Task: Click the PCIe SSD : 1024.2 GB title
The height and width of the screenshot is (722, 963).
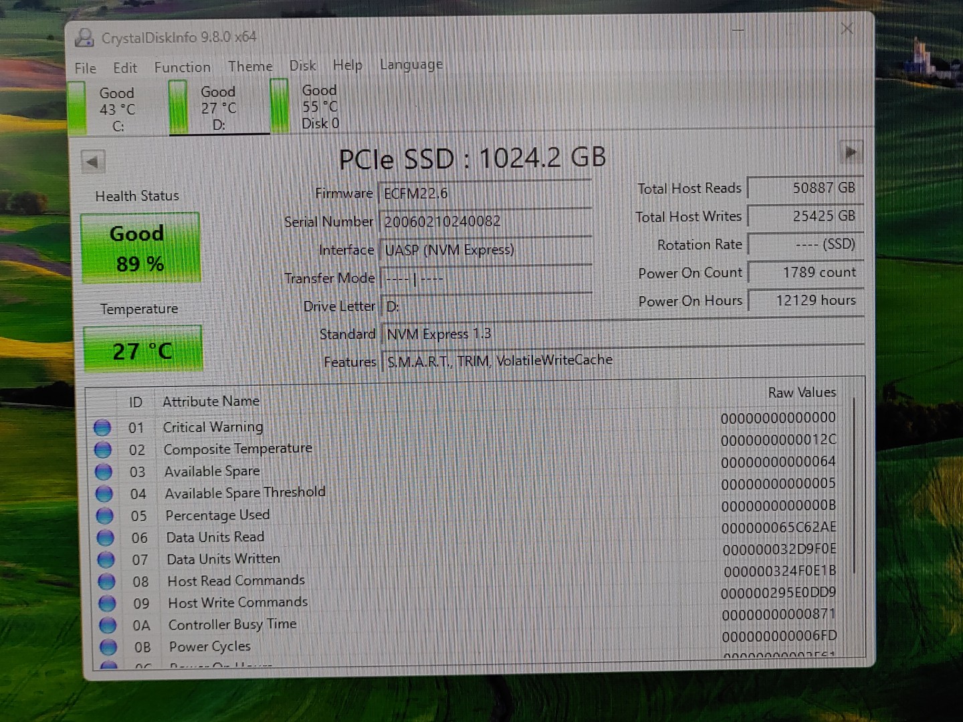Action: point(472,158)
